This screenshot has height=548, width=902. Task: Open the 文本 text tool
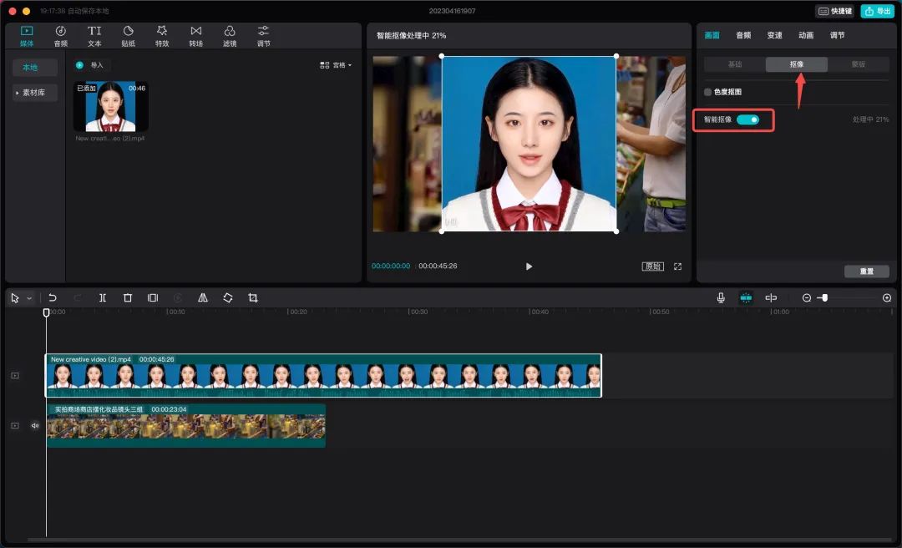point(94,36)
